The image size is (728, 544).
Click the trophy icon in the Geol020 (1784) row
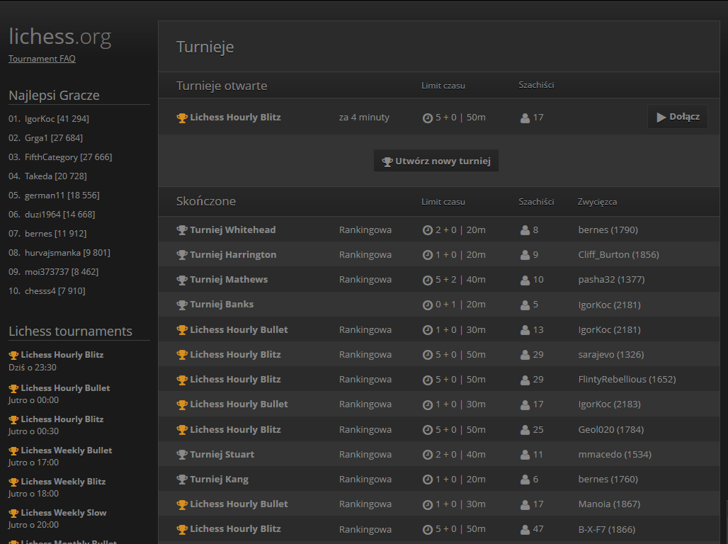182,430
